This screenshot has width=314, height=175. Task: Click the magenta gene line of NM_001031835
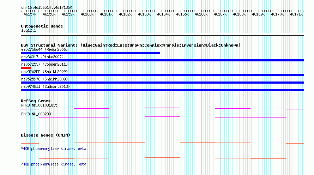tap(162, 109)
